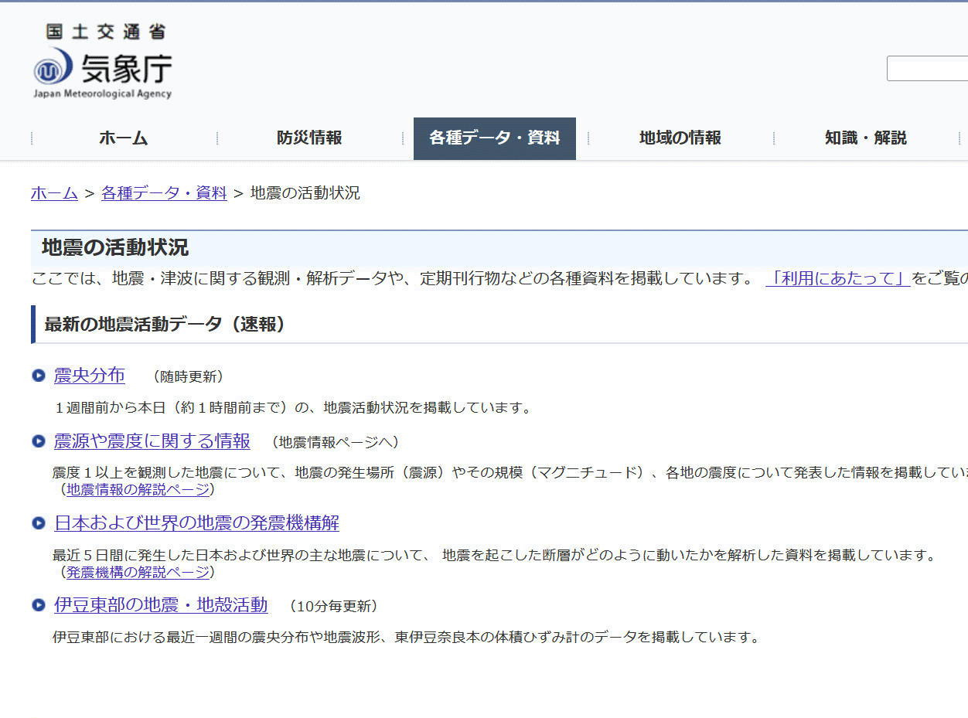The height and width of the screenshot is (718, 968).
Task: Open the 発震機構の解説ページ link
Action: tap(138, 572)
